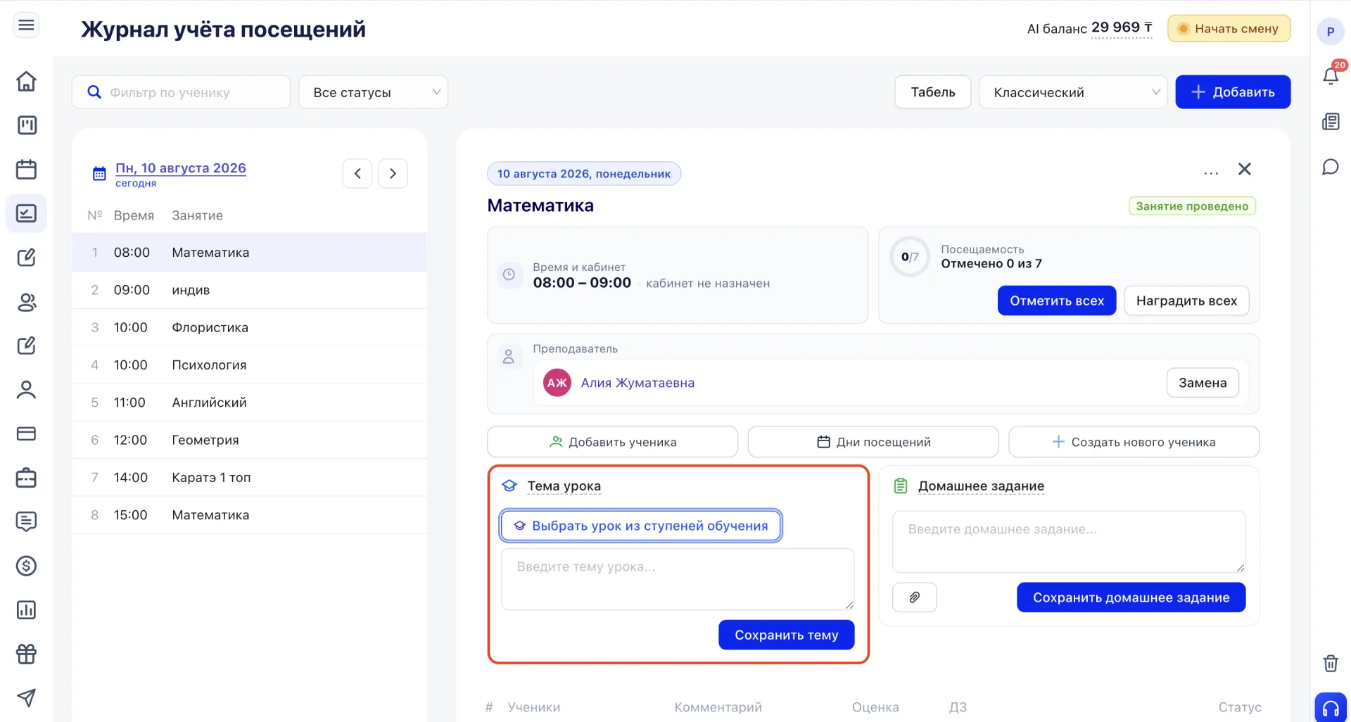1351x722 pixels.
Task: Click the Отметить всех button
Action: [x=1057, y=300]
